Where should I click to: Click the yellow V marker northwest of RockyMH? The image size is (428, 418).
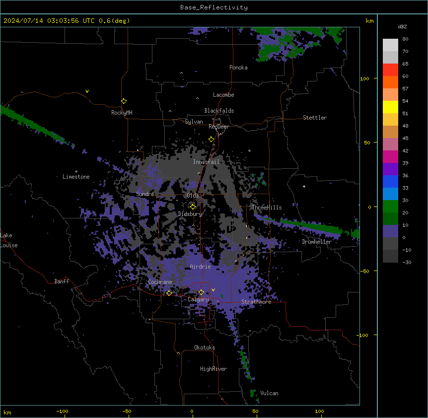(x=87, y=91)
